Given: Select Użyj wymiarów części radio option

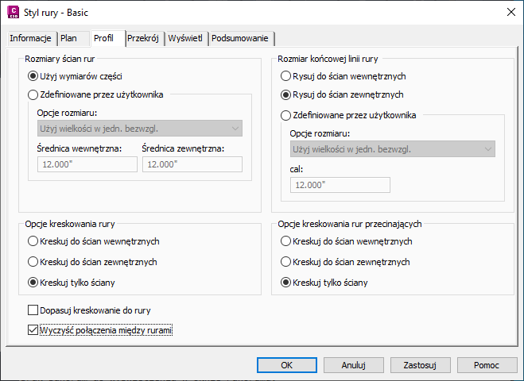Looking at the screenshot, I should (33, 76).
